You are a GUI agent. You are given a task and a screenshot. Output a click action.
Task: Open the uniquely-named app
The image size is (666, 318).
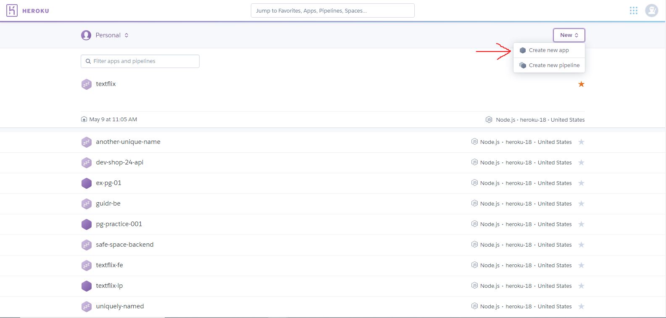click(x=120, y=306)
